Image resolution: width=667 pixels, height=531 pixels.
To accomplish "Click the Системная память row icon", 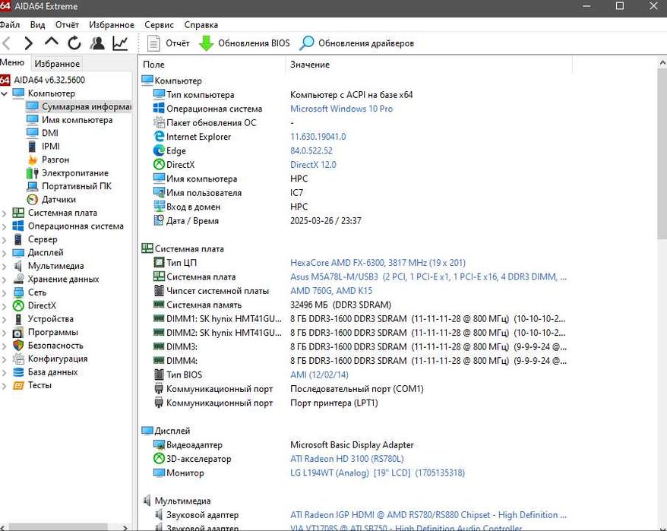I will (159, 305).
